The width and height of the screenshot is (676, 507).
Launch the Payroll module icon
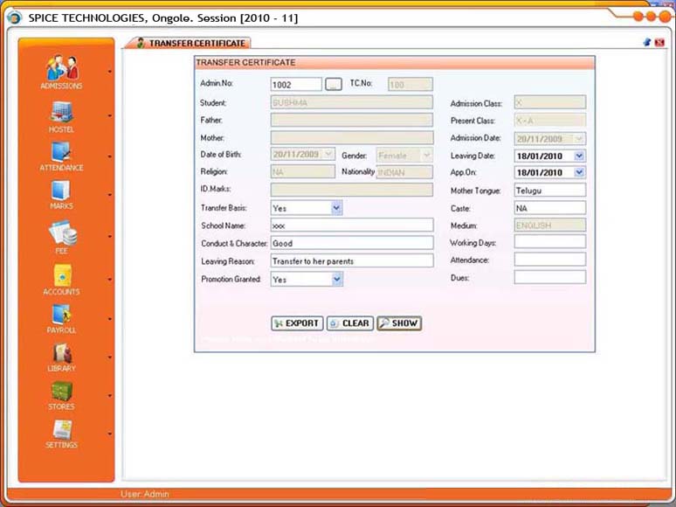(x=61, y=315)
